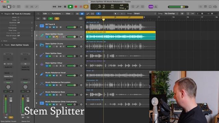Open the List Editors icon
The height and width of the screenshot is (123, 219).
[201, 7]
